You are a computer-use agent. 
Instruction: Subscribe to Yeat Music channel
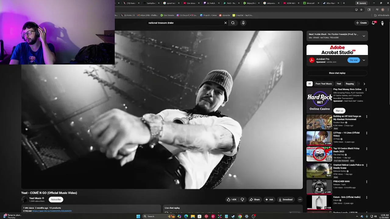(56, 200)
